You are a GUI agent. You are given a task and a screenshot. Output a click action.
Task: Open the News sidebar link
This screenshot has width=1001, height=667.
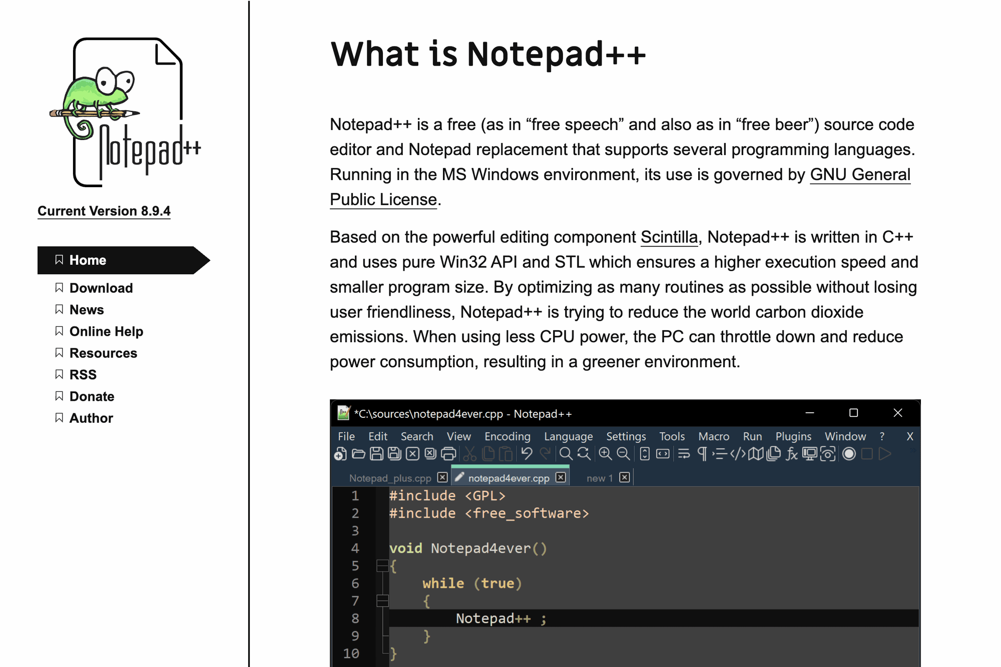click(87, 310)
